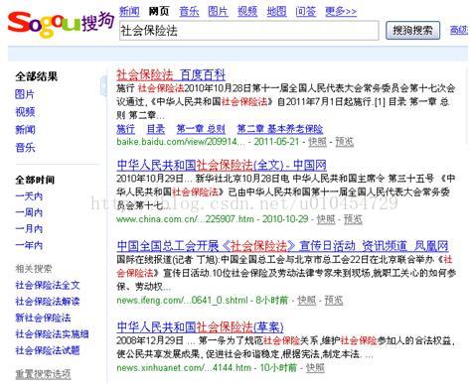Filter results by 图片 in sidebar

(x=25, y=94)
